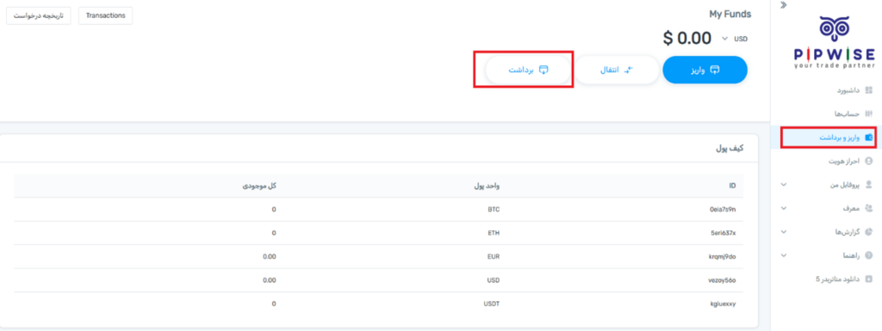This screenshot has height=331, width=882.
Task: Open تاریخچه درخواست request history
Action: click(38, 15)
